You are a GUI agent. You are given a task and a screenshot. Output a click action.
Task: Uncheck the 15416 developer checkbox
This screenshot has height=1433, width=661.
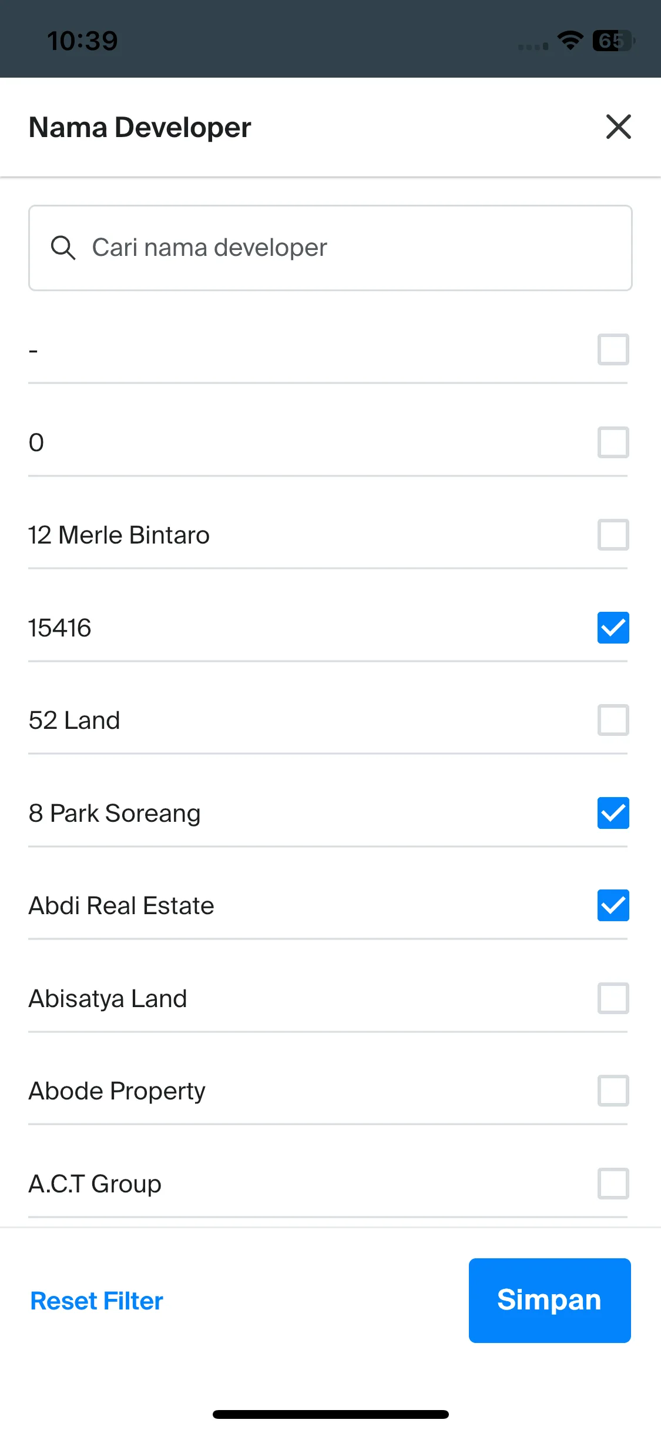tap(613, 628)
